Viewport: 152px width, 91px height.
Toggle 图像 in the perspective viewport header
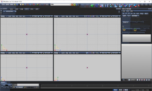tap(67, 53)
